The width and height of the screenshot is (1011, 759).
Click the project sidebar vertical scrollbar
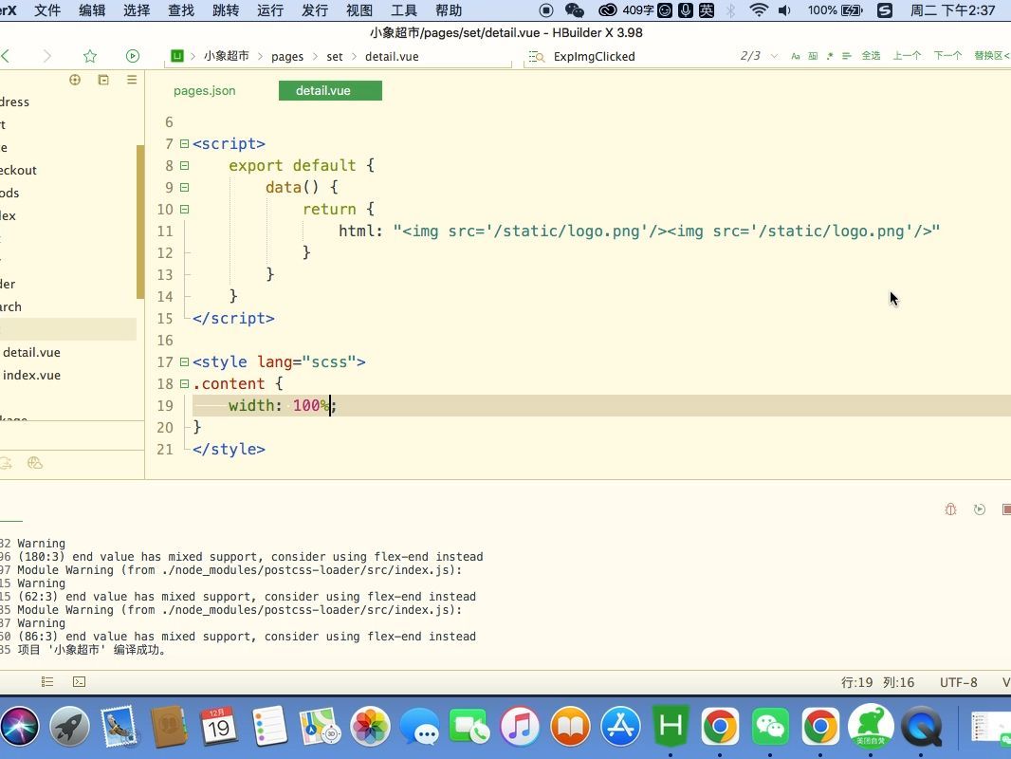point(140,222)
